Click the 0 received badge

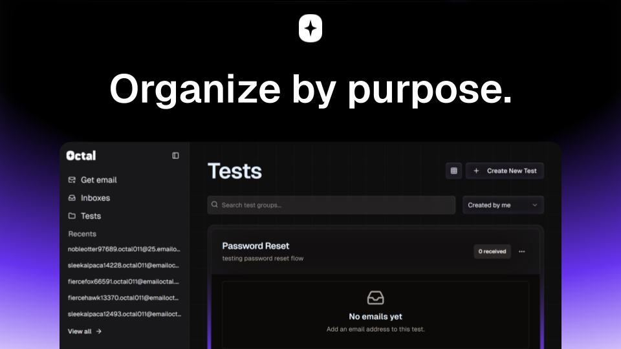tap(492, 251)
